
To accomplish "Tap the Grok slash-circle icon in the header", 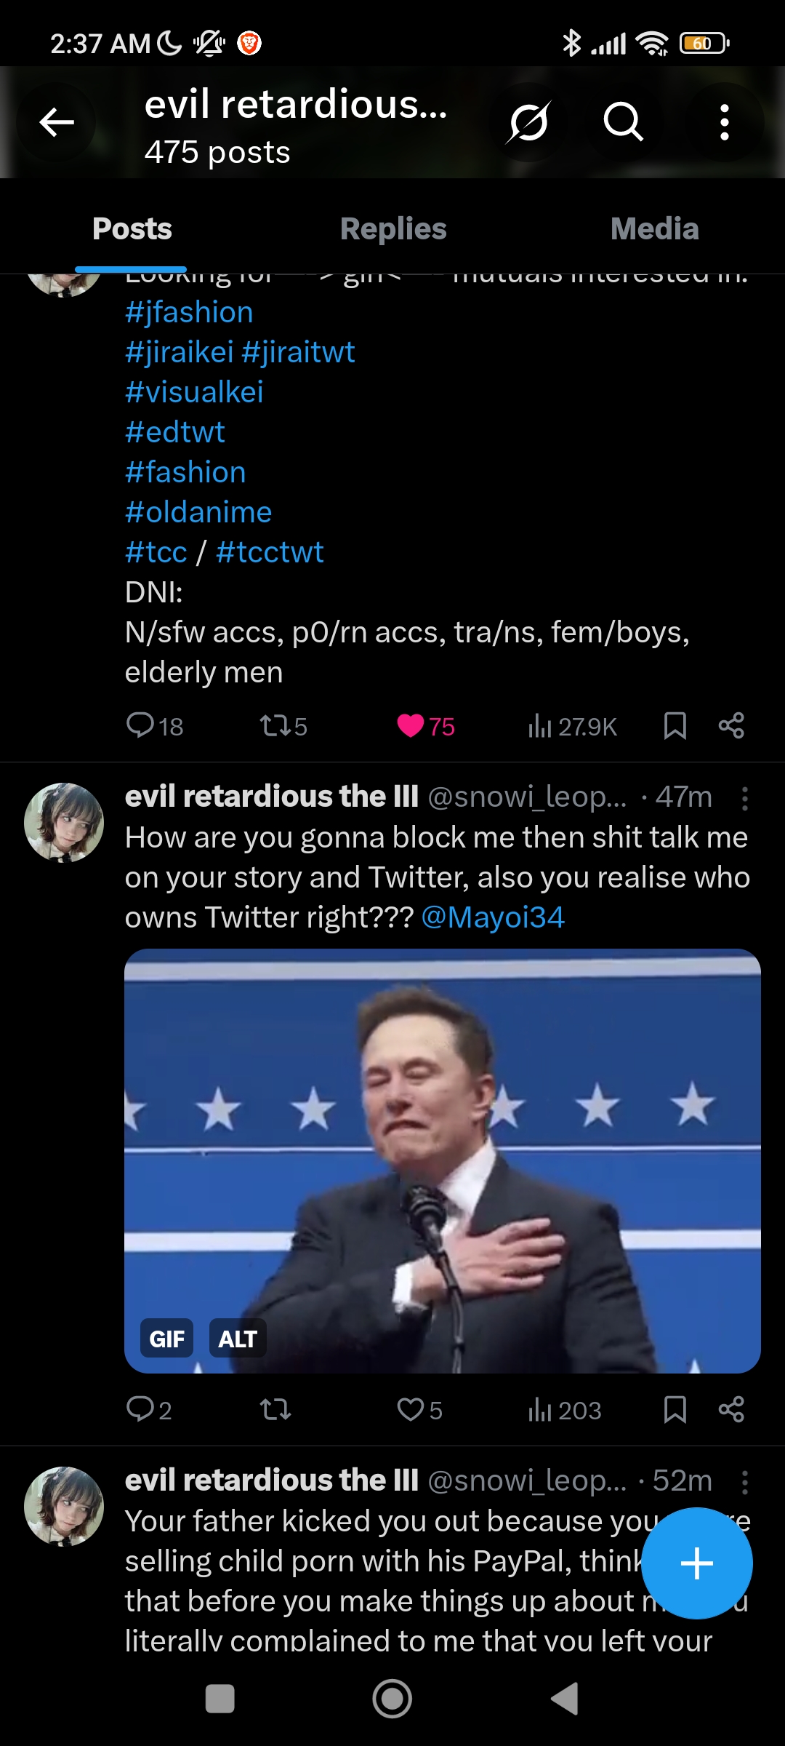I will click(528, 121).
